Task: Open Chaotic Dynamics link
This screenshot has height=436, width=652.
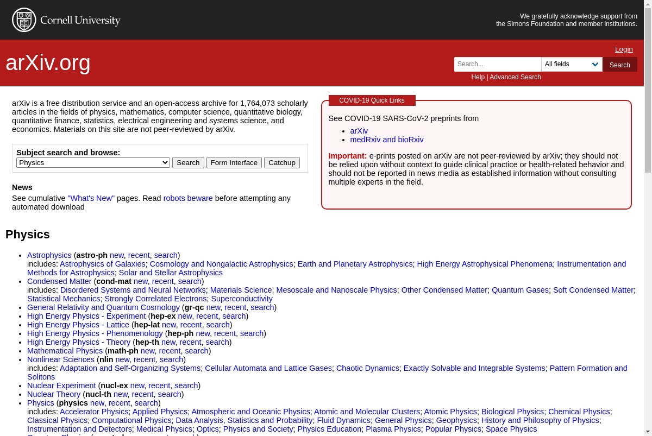Action: tap(368, 368)
